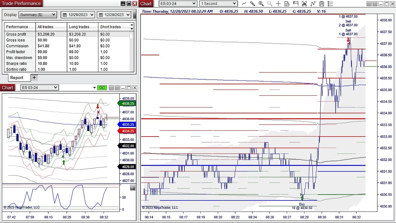
Task: Open the Display Summary ($) dropdown
Action: click(38, 15)
